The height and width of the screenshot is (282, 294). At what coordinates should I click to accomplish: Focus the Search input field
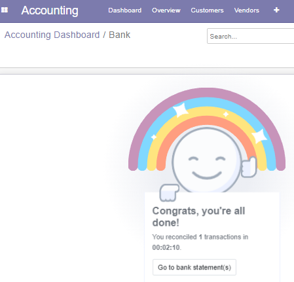(250, 36)
